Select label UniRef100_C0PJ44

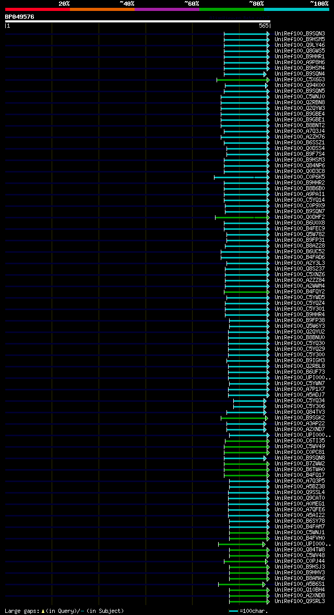point(300,561)
